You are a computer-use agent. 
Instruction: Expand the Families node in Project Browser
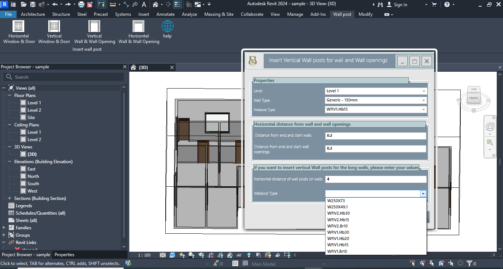tap(4, 228)
